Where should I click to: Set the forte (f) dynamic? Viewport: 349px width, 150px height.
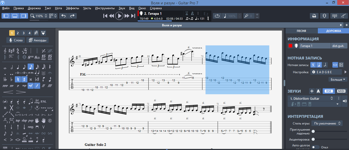(x=37, y=86)
